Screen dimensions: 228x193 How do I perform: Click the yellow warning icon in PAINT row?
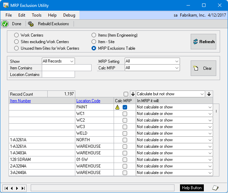(117, 107)
